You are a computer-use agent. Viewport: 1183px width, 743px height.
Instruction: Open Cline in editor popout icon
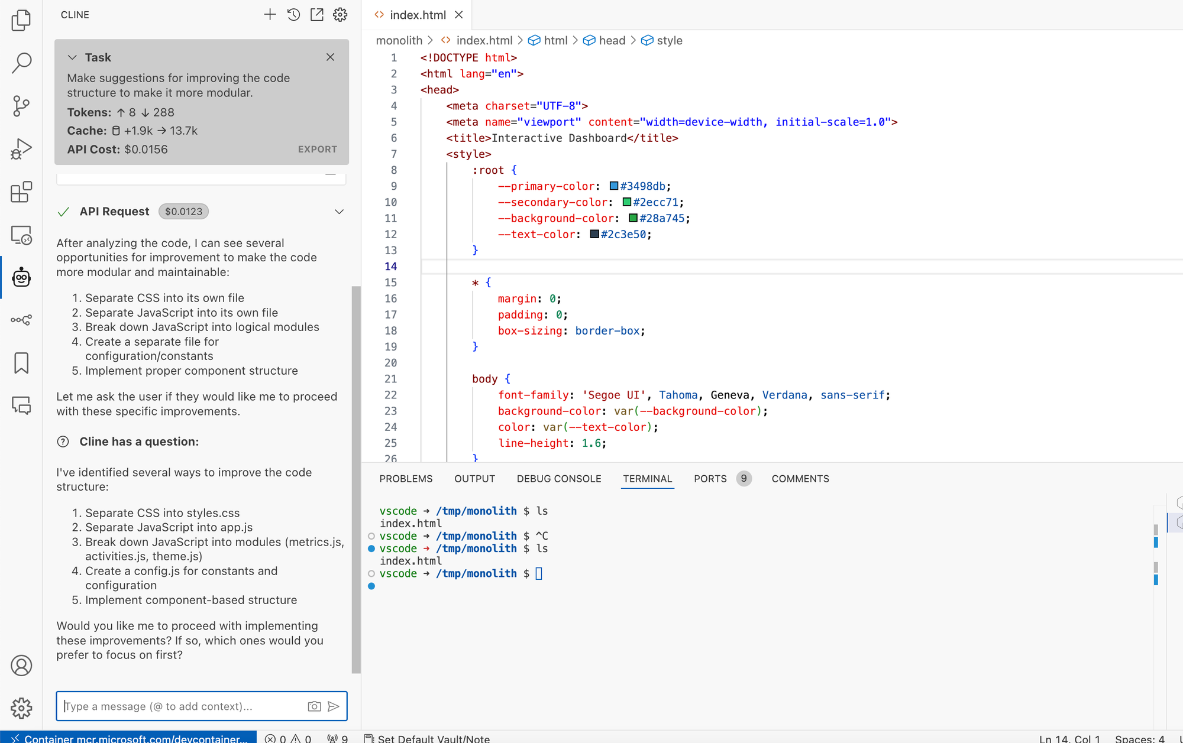point(317,15)
